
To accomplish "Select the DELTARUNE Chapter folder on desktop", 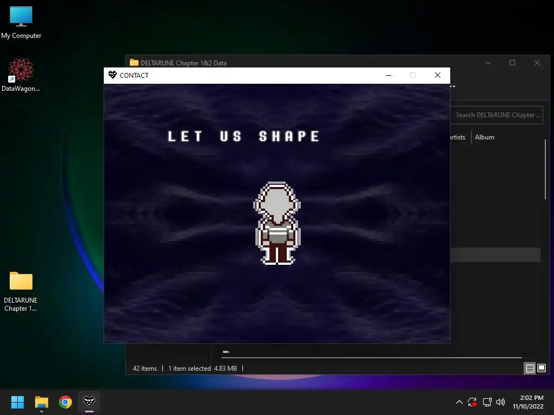I will [x=21, y=291].
